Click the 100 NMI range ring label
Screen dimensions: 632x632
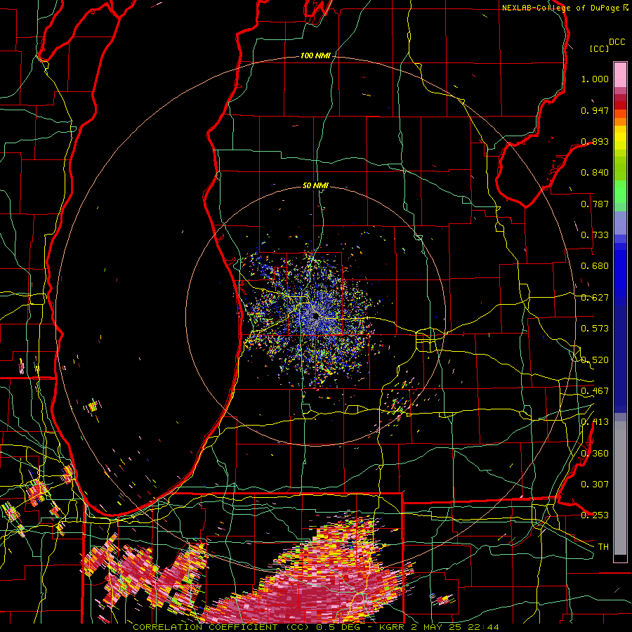click(315, 55)
